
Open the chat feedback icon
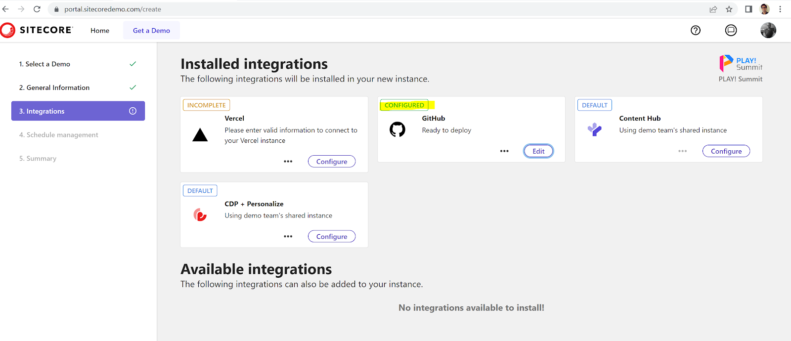point(731,30)
